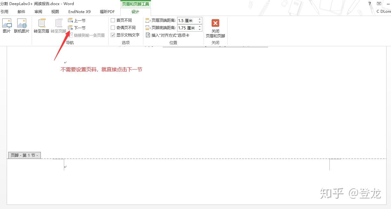Open the 视图 ribbon tab
The width and height of the screenshot is (391, 209).
(55, 12)
